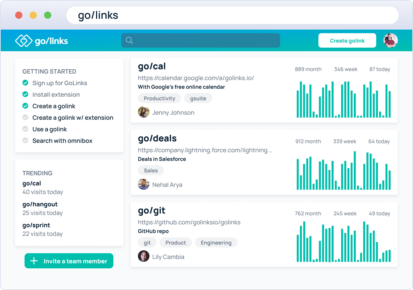Image resolution: width=413 pixels, height=290 pixels.
Task: Click the plus icon on Invite button
Action: pyautogui.click(x=34, y=261)
